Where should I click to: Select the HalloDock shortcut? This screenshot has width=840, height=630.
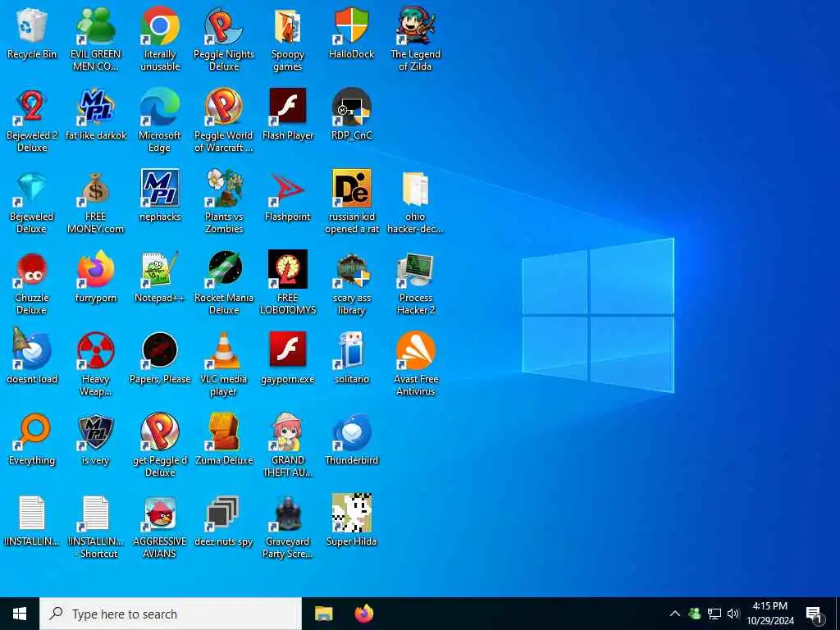pyautogui.click(x=351, y=25)
